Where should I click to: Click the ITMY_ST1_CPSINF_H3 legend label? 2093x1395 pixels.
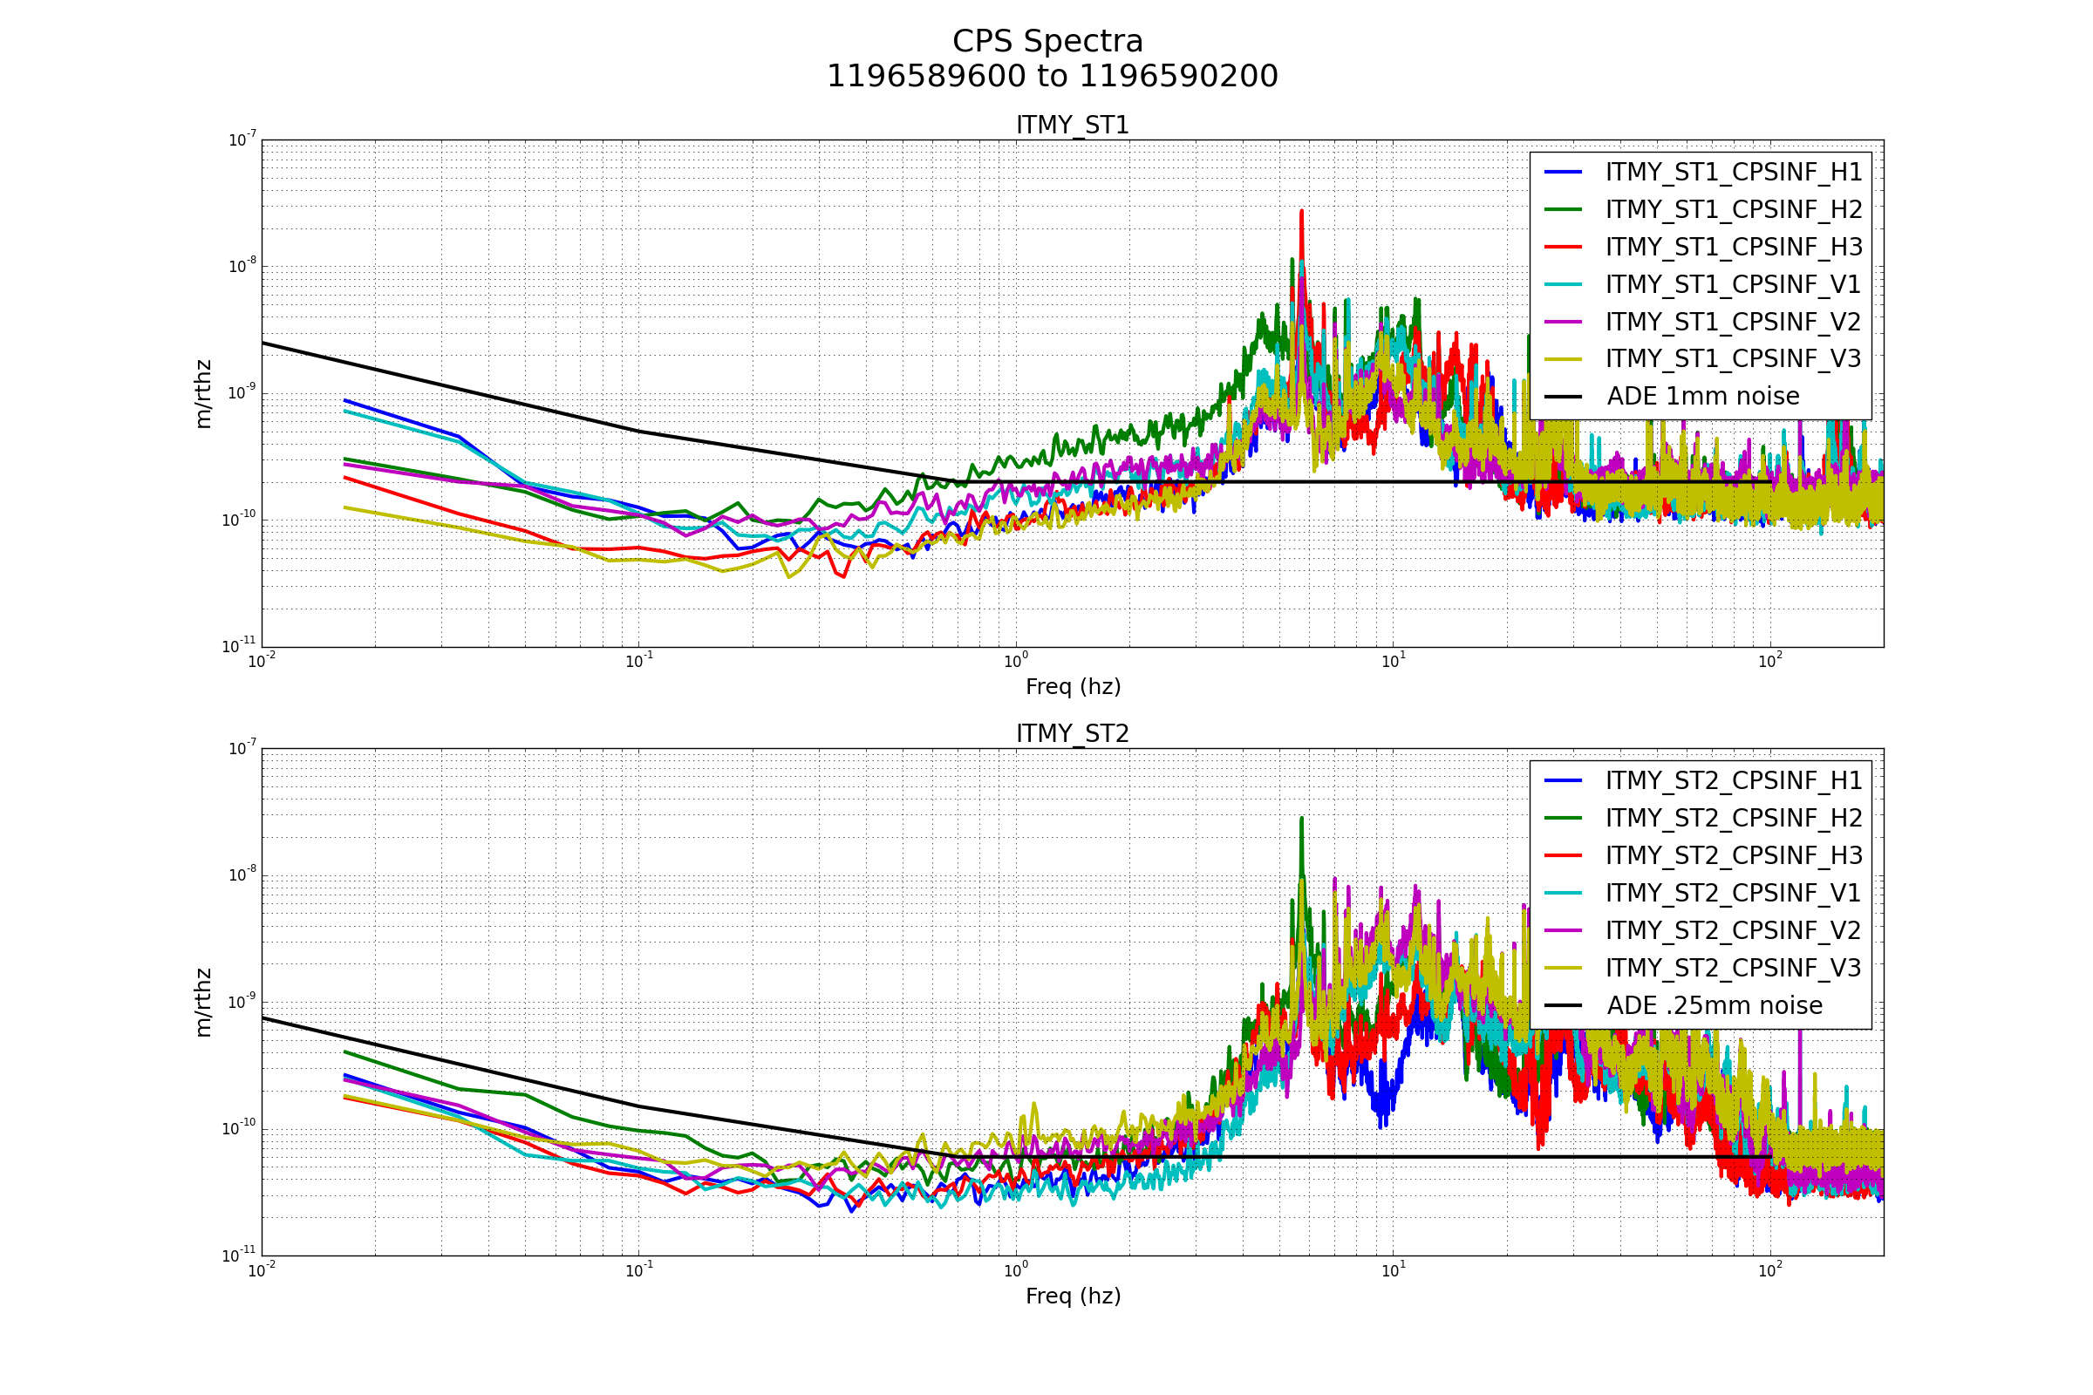coord(1734,247)
